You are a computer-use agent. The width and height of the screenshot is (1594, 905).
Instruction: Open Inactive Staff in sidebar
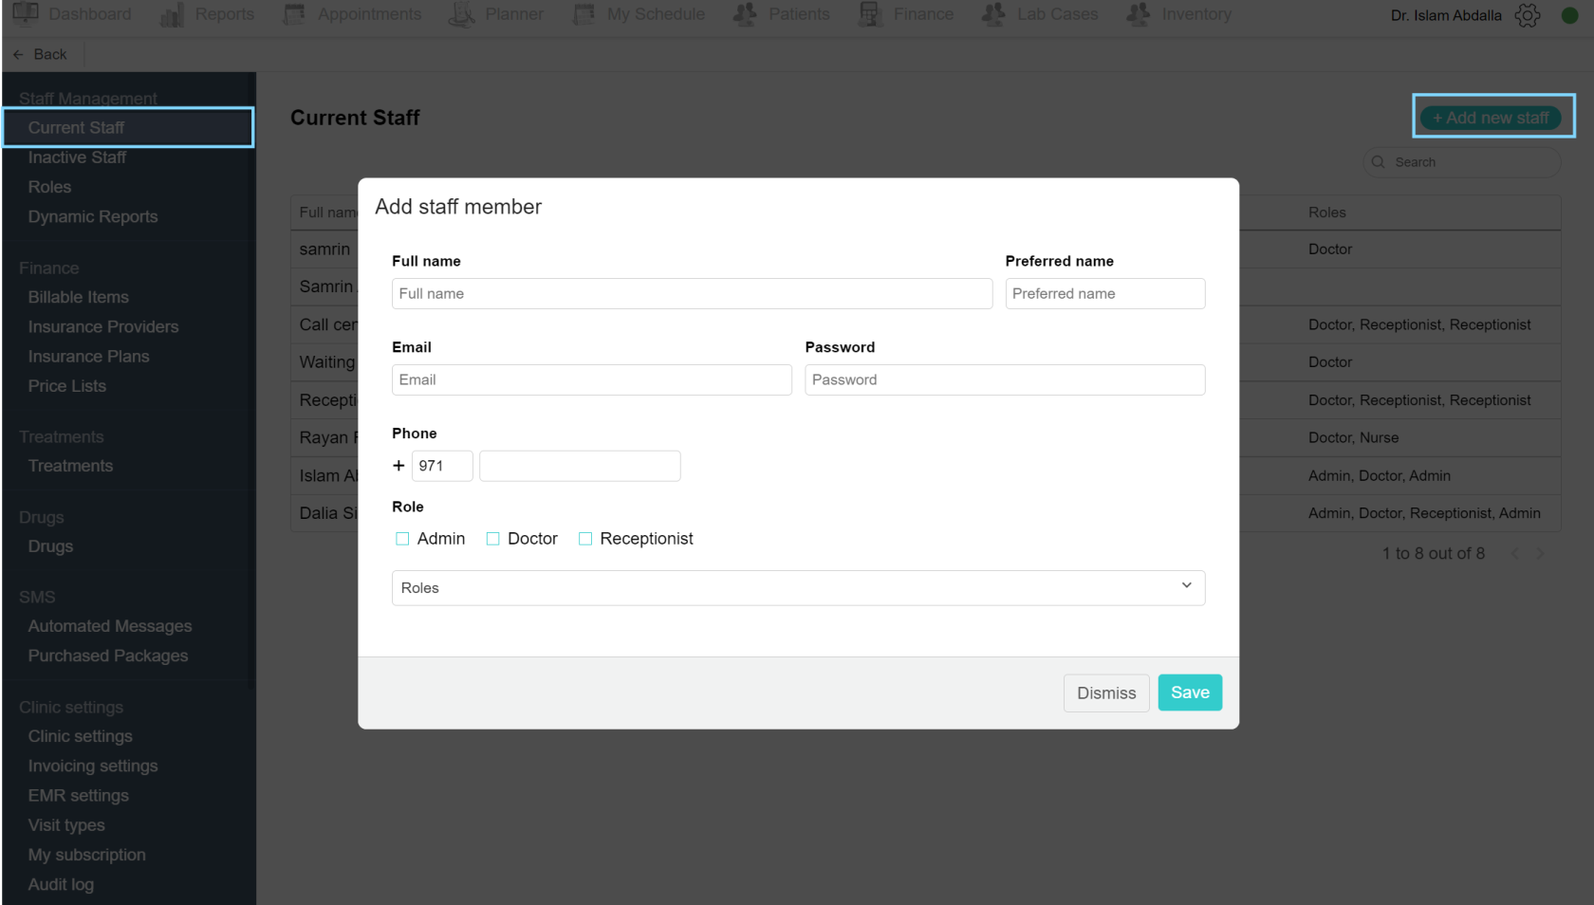click(77, 157)
